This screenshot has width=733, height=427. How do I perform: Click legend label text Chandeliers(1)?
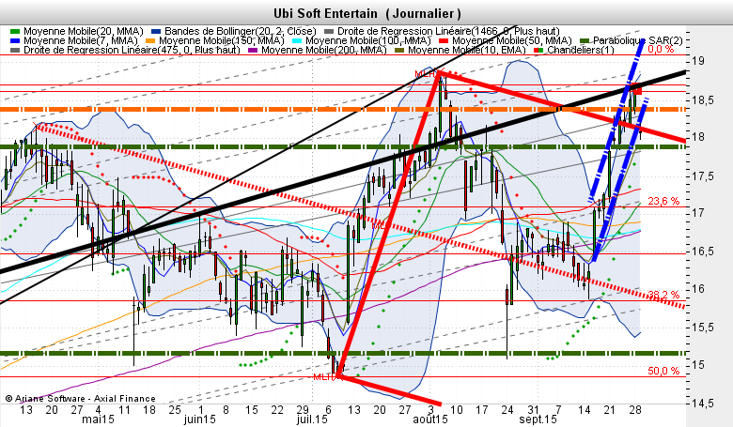point(581,50)
